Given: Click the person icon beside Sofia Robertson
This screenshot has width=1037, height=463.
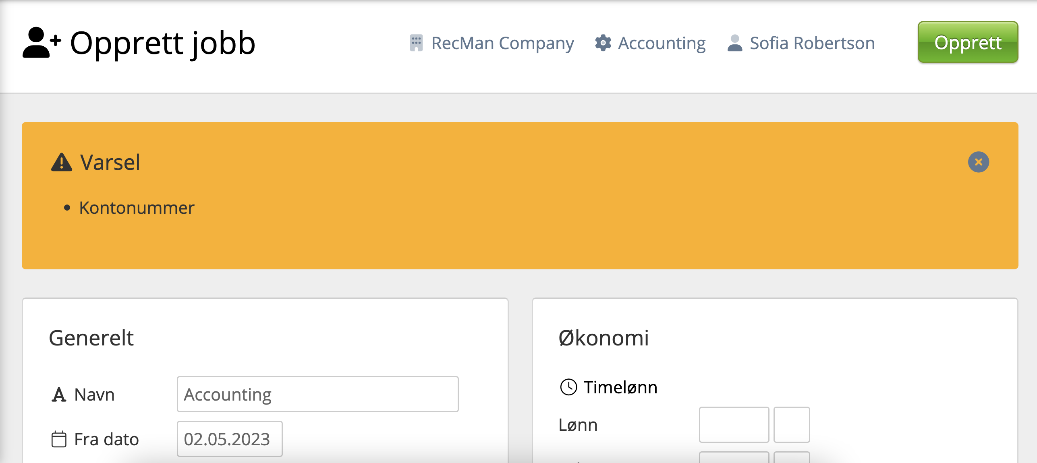Looking at the screenshot, I should tap(735, 43).
